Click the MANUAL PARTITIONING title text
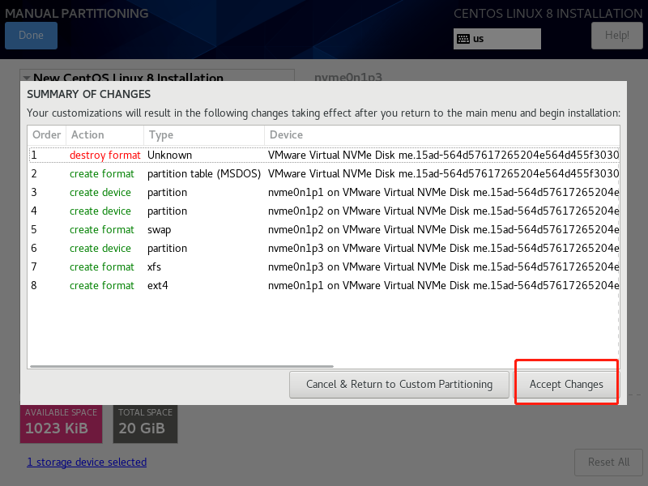 [76, 14]
